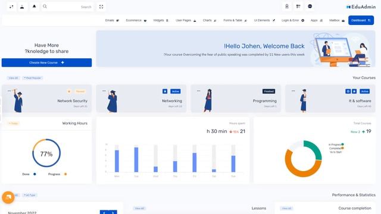Click the Active badge on Networking card

coord(176,91)
